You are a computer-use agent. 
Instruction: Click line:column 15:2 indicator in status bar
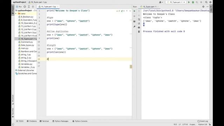[x=175, y=125]
